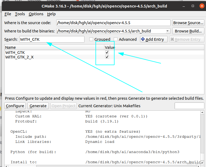Screen dimensions: 206x167
Task: Click the 'Link libraries:' output line
Action: click(33, 142)
